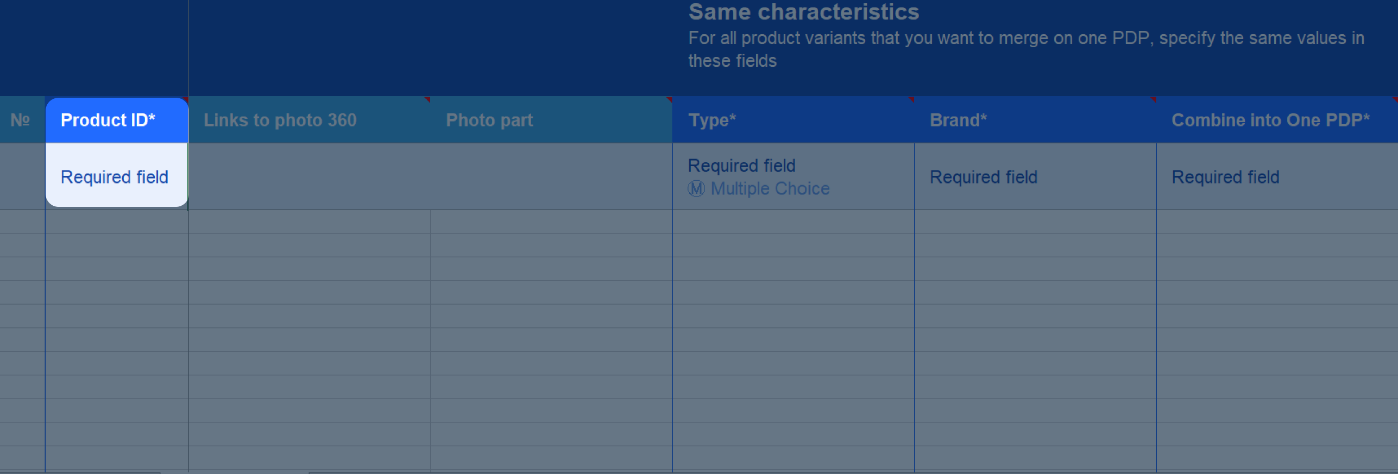The width and height of the screenshot is (1398, 474).
Task: Click first empty cell under Product ID column
Action: pos(117,222)
